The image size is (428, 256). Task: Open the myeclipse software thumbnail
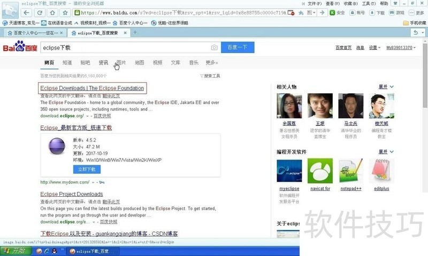pos(289,171)
